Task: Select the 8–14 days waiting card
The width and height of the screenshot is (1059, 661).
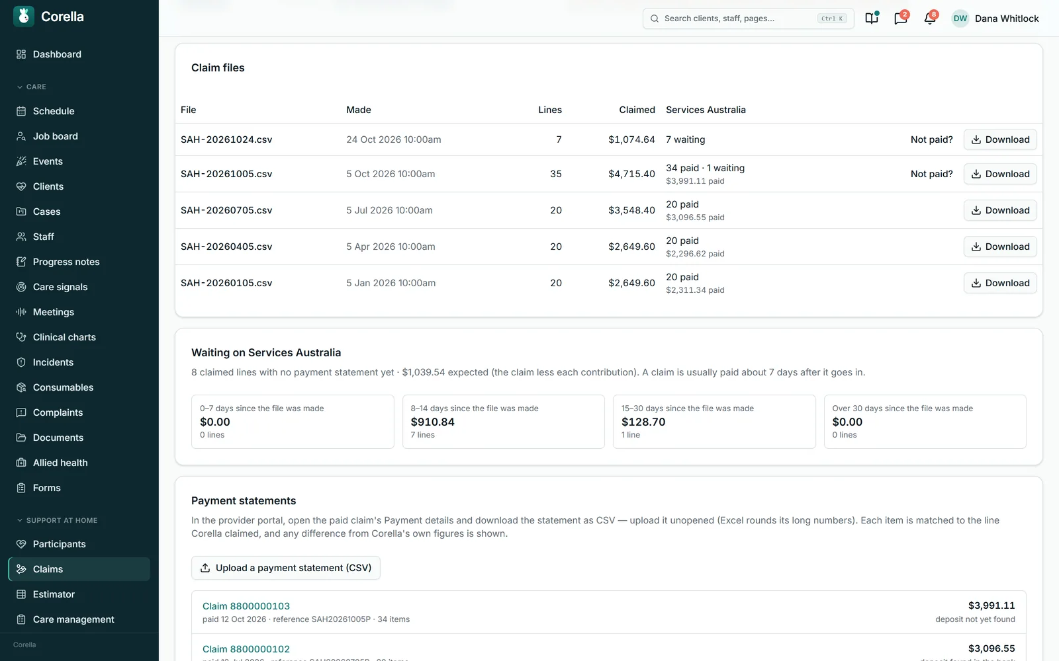Action: click(503, 422)
